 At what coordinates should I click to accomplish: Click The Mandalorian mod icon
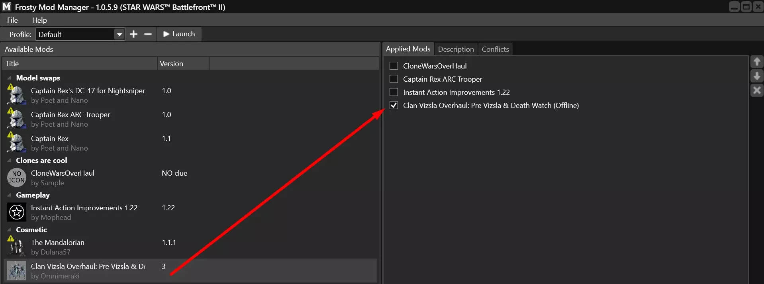pyautogui.click(x=17, y=247)
